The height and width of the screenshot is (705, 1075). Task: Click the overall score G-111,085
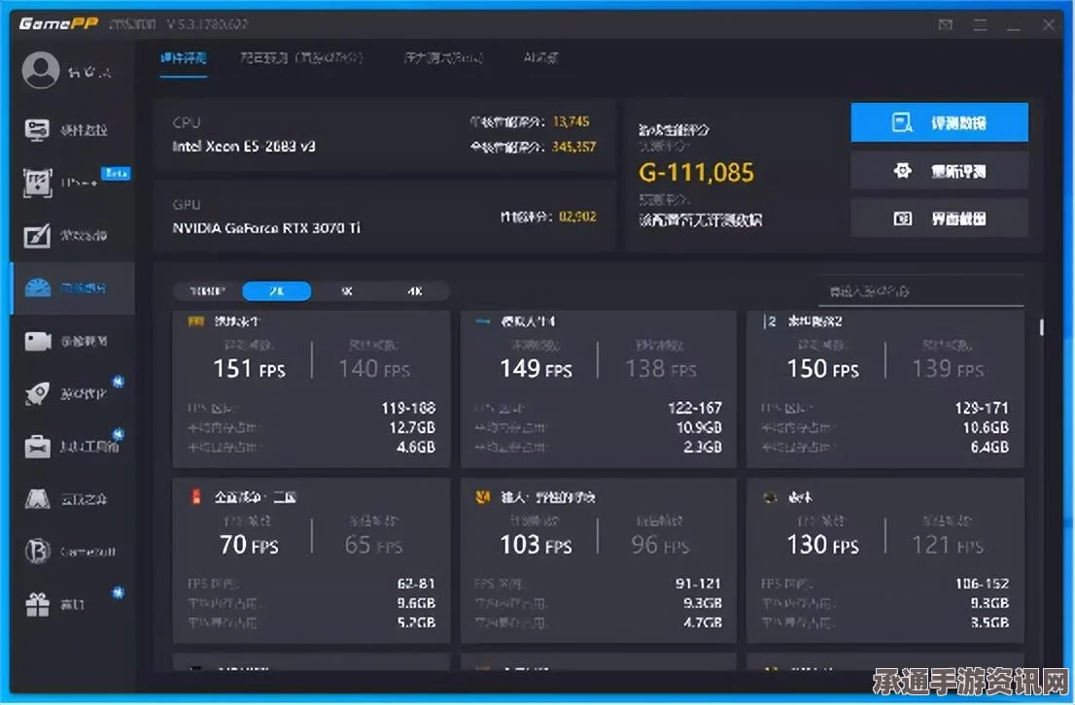[696, 173]
